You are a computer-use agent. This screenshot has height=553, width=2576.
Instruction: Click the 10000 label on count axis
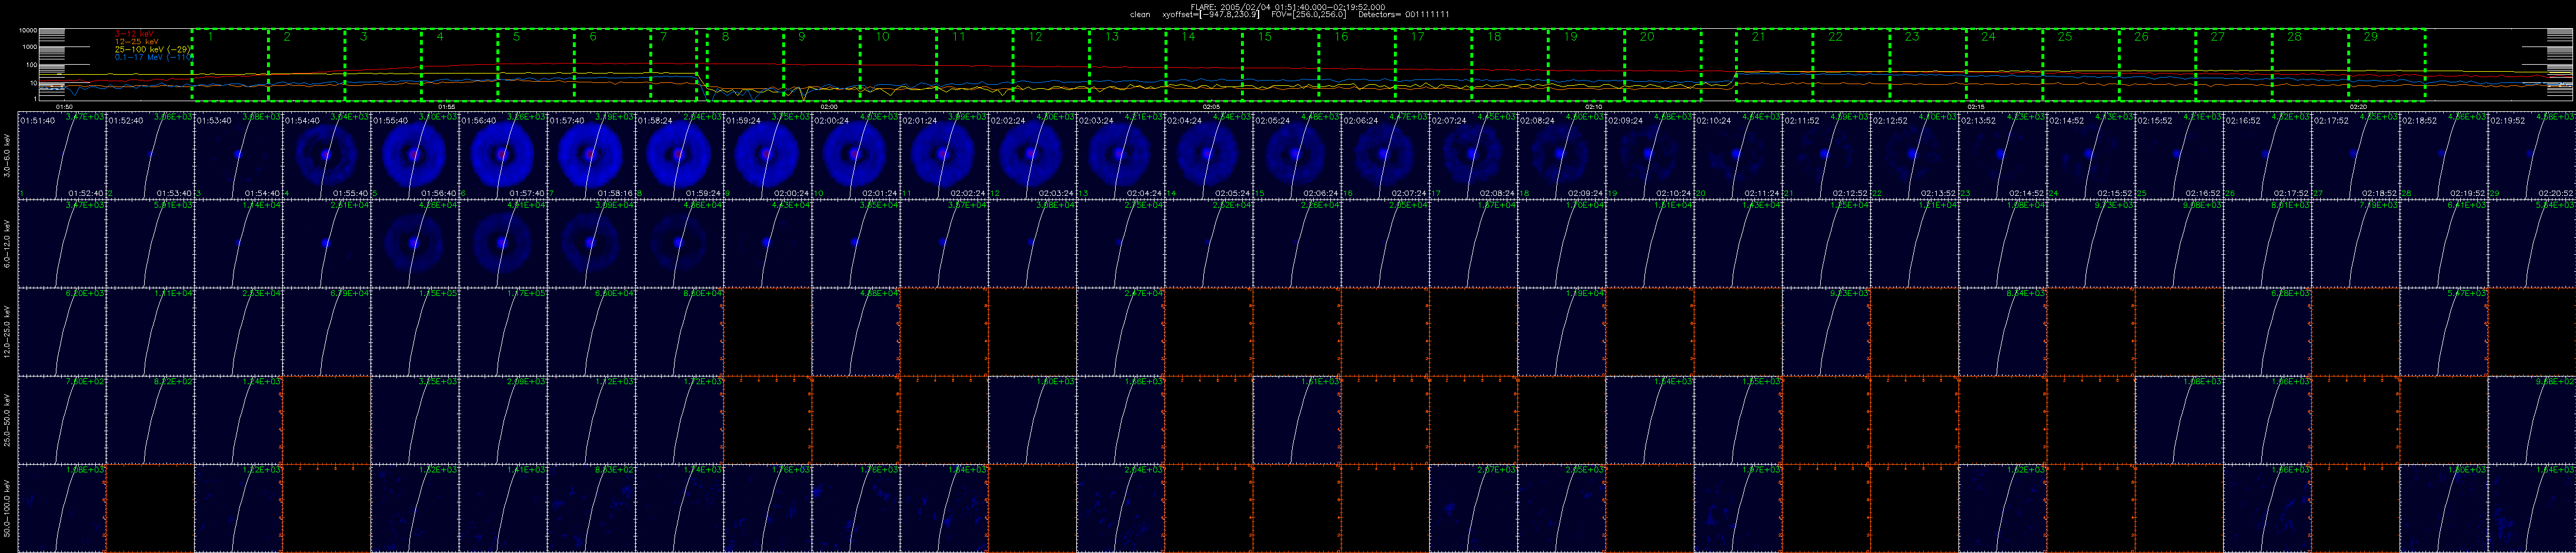pyautogui.click(x=28, y=31)
